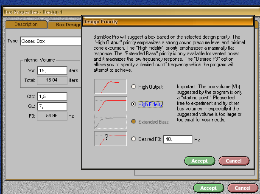Select the Desired F3 radio button

tap(134, 139)
